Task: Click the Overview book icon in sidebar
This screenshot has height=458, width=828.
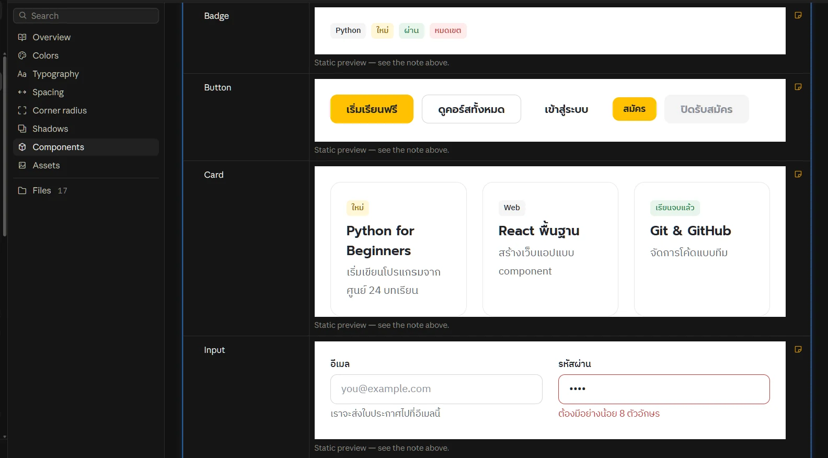Action: pos(22,37)
